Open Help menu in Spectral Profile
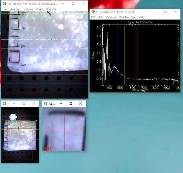 coord(141,18)
